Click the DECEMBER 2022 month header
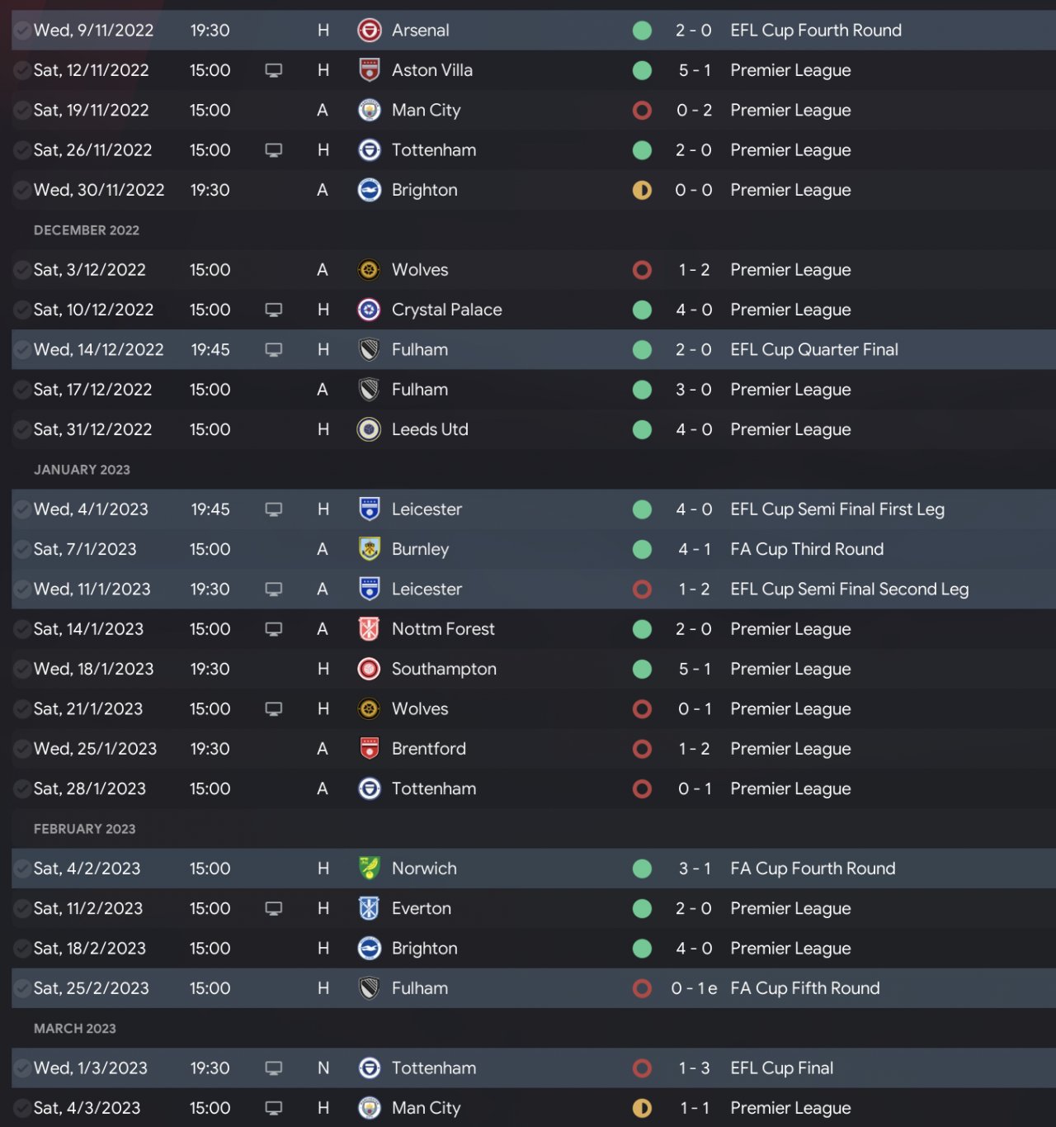Screen dimensions: 1056x1127 (x=87, y=230)
